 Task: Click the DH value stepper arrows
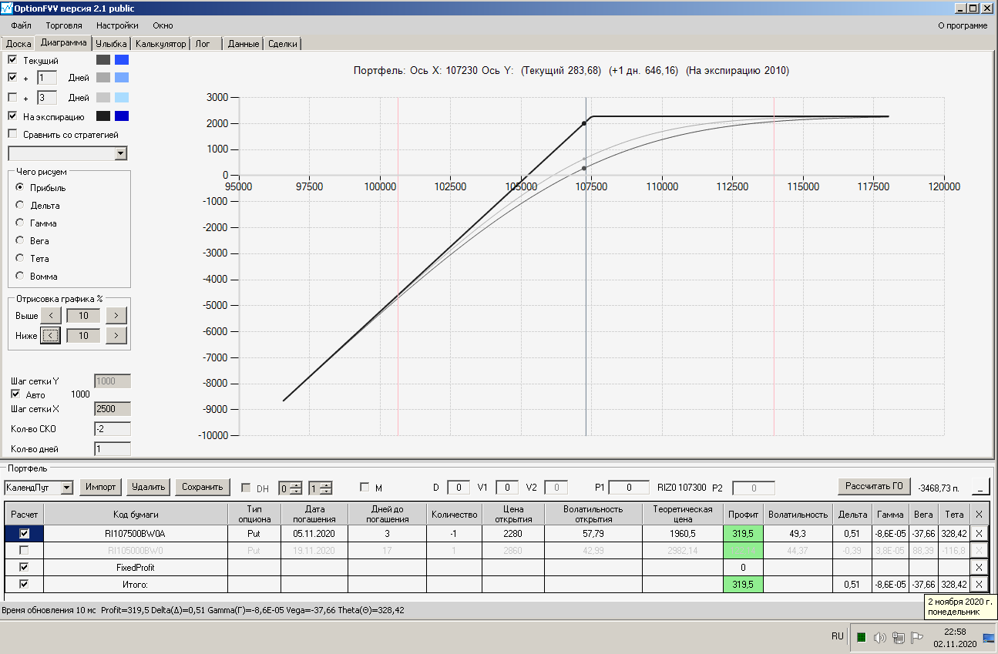click(296, 488)
